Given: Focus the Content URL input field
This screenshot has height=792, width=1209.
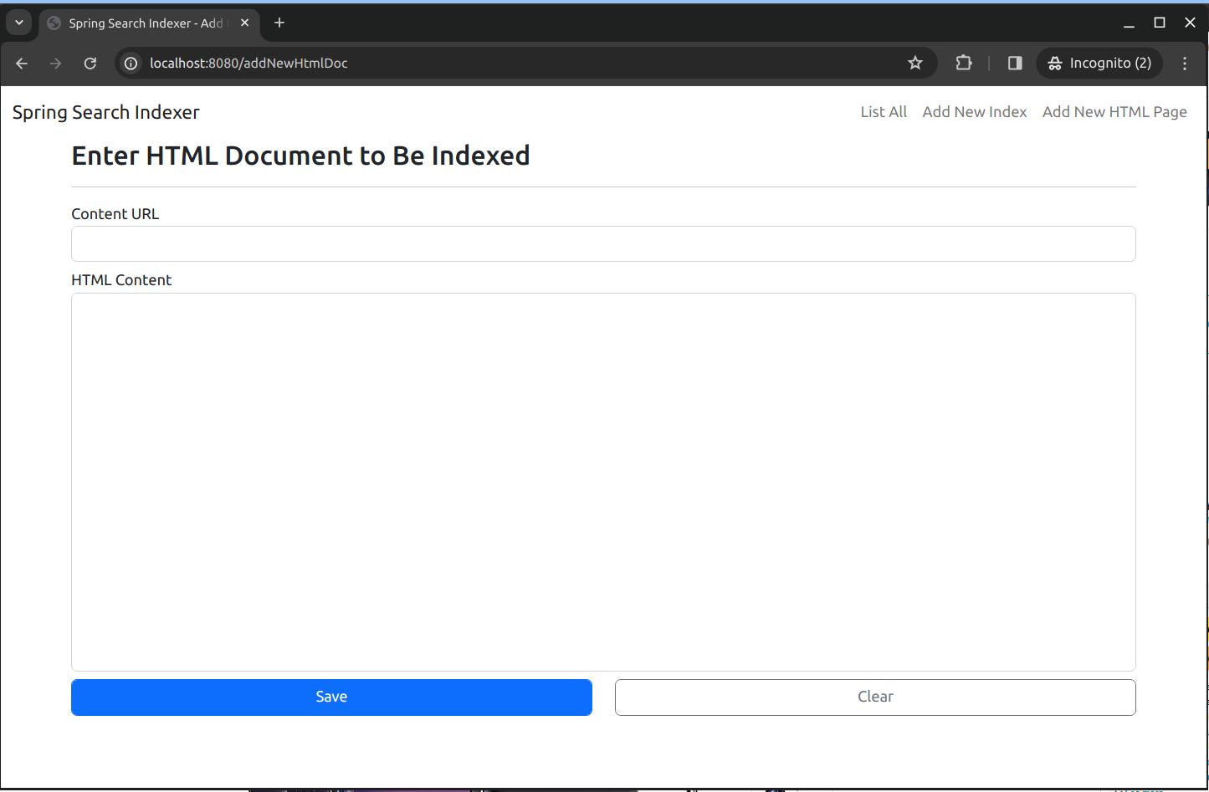Looking at the screenshot, I should point(603,244).
